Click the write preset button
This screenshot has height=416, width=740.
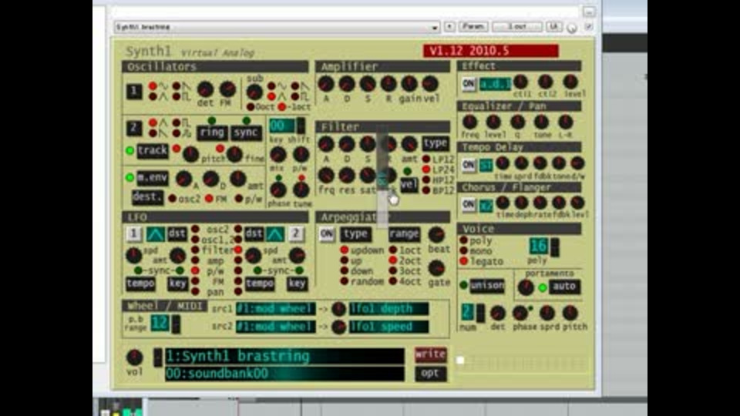click(430, 354)
